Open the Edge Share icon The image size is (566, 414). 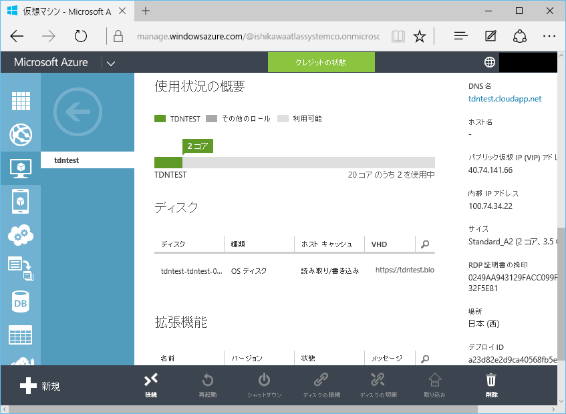[520, 35]
